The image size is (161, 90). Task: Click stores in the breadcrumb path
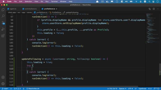tap(29, 12)
